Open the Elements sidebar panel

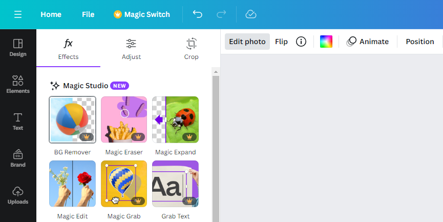click(x=18, y=84)
